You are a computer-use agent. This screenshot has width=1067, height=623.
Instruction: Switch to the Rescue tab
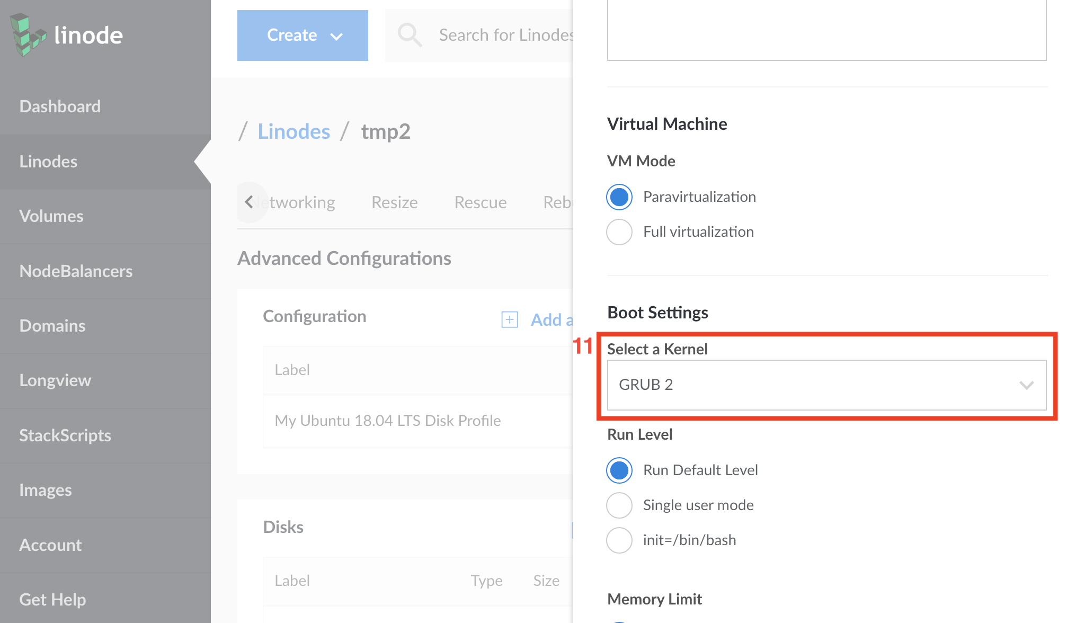coord(481,202)
